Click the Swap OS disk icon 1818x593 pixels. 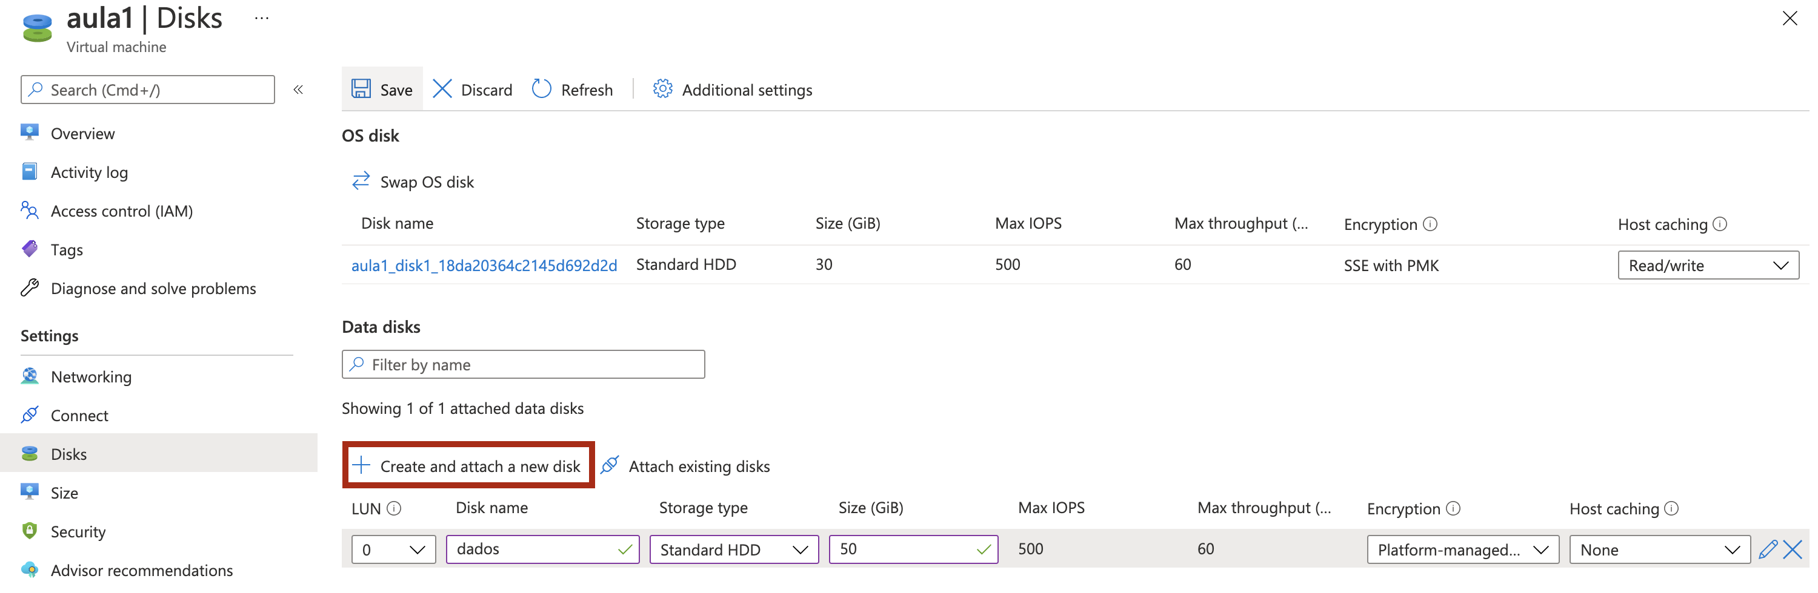[x=361, y=182]
